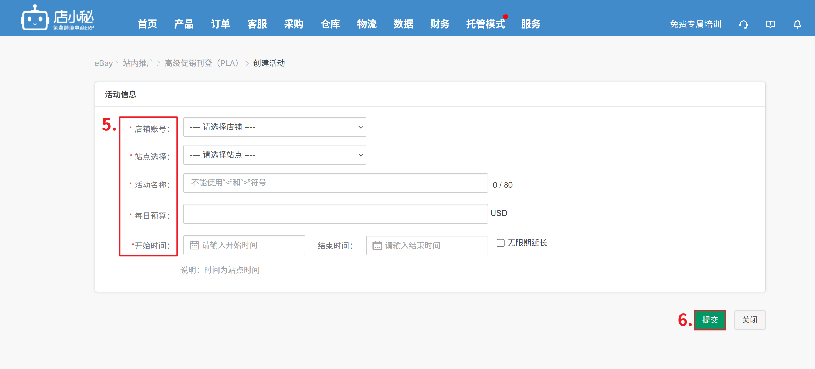This screenshot has width=815, height=369.
Task: Open the 订单 menu
Action: [x=220, y=24]
